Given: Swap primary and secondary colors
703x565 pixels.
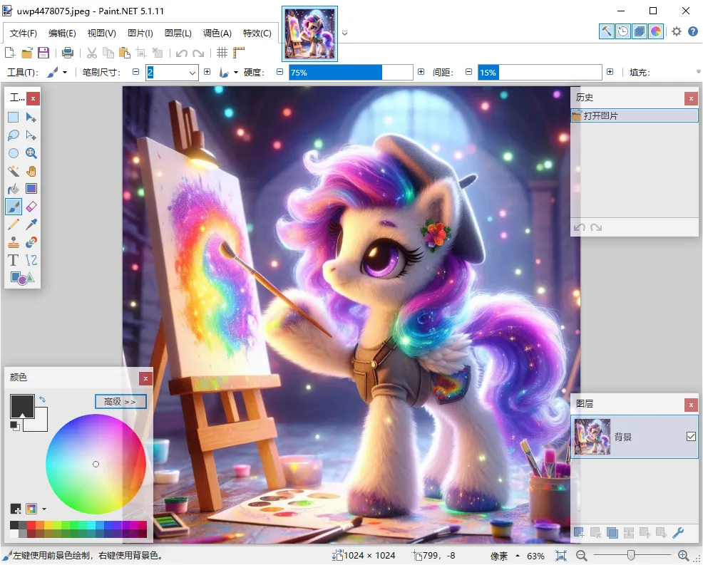Looking at the screenshot, I should pyautogui.click(x=42, y=399).
